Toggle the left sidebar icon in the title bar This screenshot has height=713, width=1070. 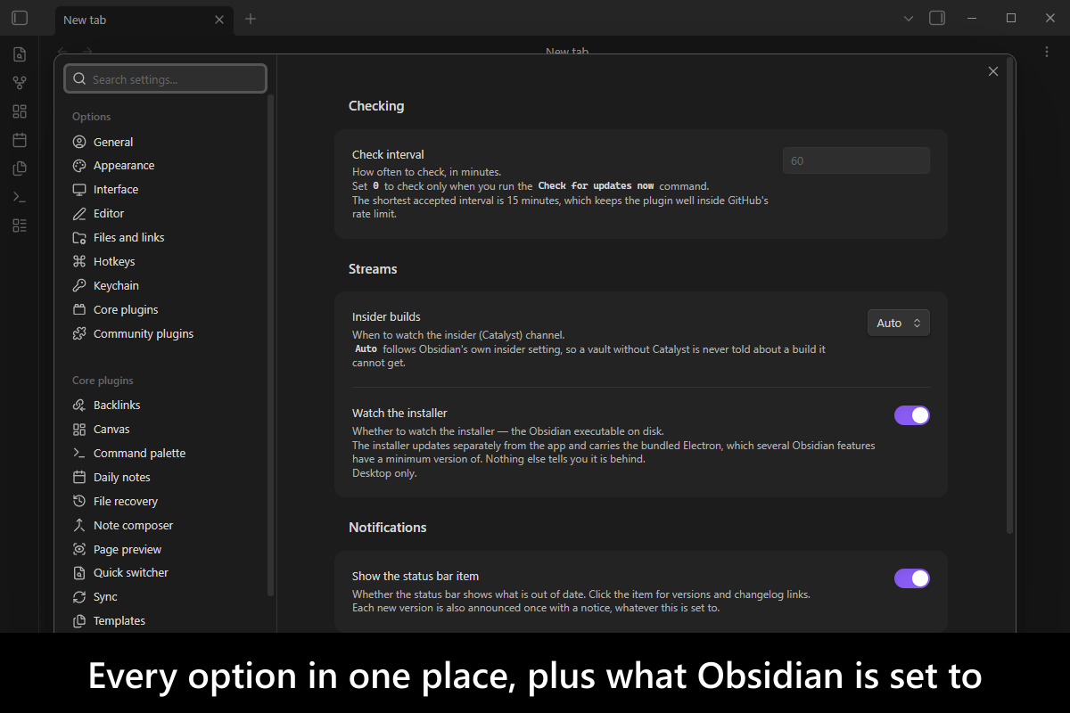tap(20, 18)
